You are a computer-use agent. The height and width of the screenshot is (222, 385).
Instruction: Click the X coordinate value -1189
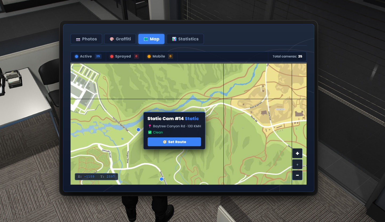pos(89,177)
